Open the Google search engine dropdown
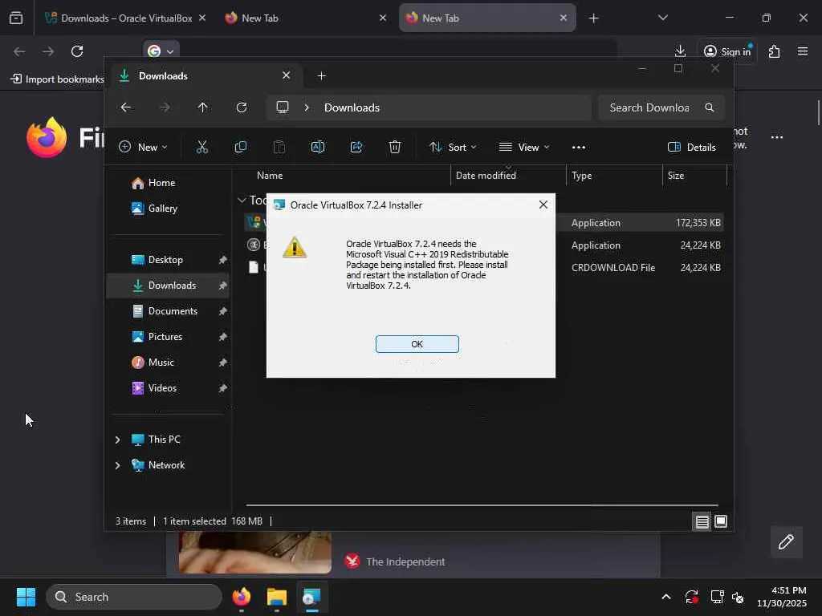Viewport: 822px width, 616px height. 161,51
